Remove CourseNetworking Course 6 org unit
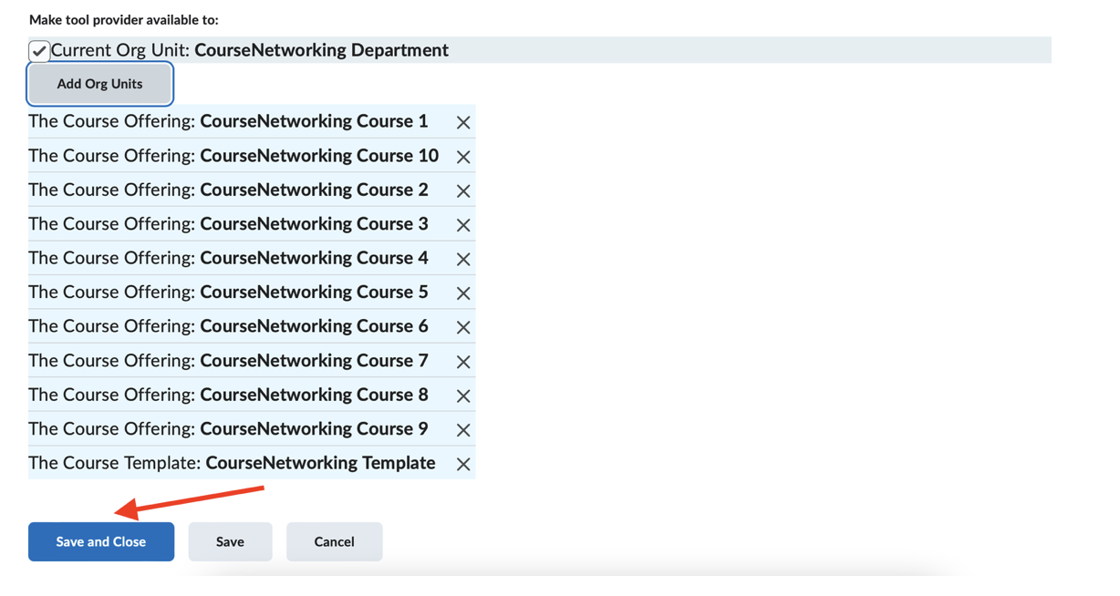The height and width of the screenshot is (596, 1120). (463, 327)
